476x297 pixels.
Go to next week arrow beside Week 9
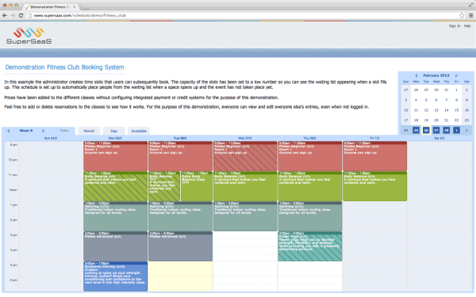[x=43, y=131]
